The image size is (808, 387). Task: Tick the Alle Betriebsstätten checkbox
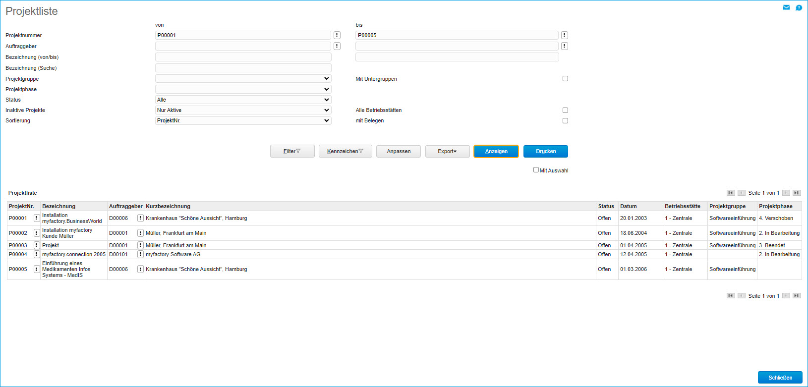pos(565,110)
